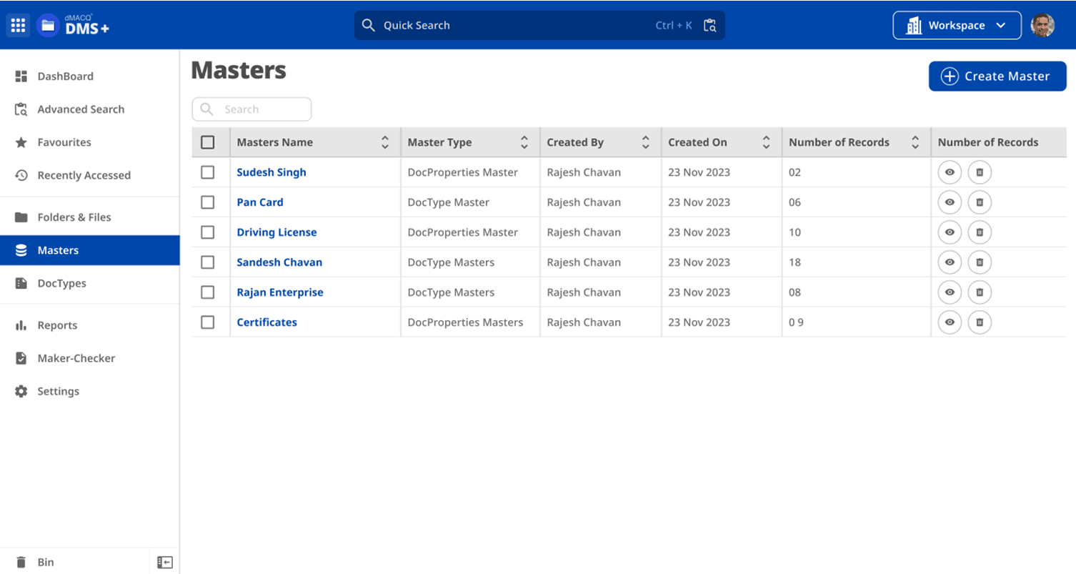Sort by Masters Name column arrows

pos(385,142)
